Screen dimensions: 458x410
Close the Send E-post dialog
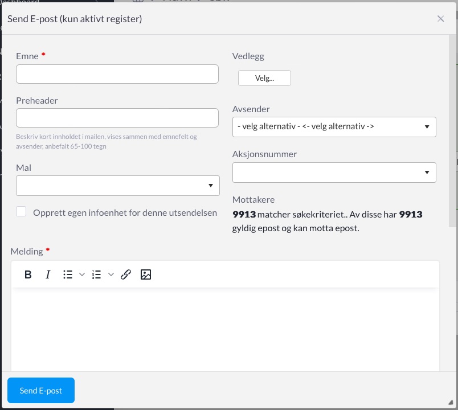pyautogui.click(x=440, y=19)
